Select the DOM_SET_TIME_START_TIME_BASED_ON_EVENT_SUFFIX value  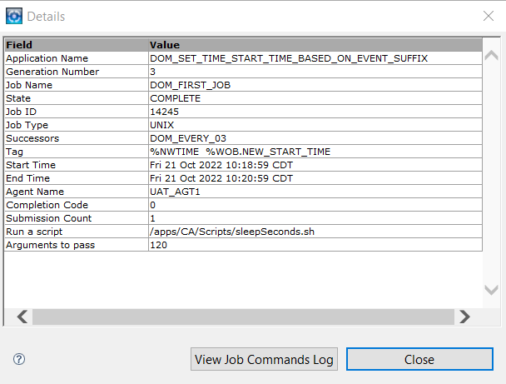(x=315, y=58)
